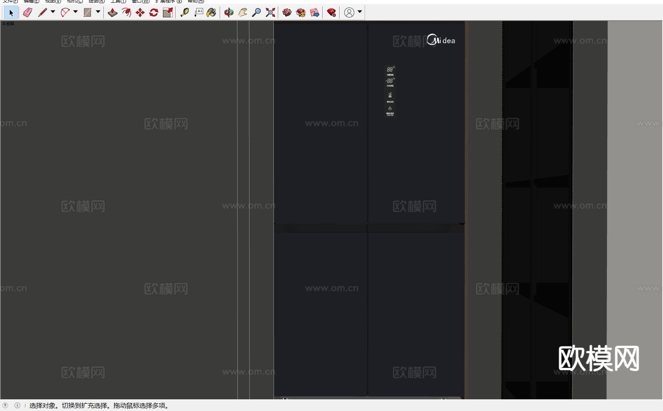Click the circled question mark status icon
The width and height of the screenshot is (663, 411).
5,405
